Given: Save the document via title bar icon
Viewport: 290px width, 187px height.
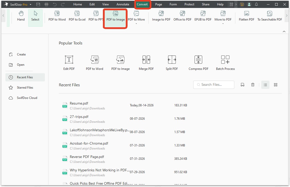Looking at the screenshot, I should [38, 4].
